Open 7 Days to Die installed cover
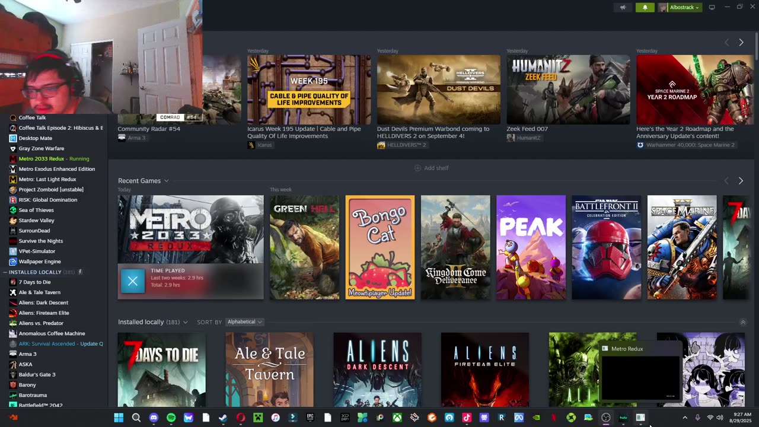 coord(162,369)
